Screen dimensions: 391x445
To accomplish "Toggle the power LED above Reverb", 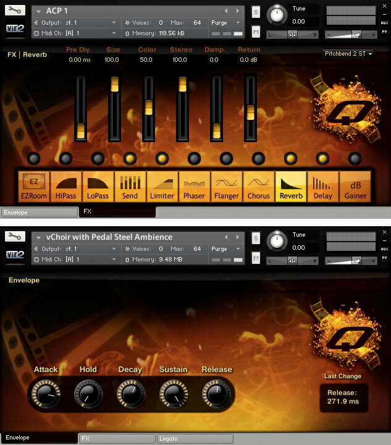I will click(x=290, y=158).
